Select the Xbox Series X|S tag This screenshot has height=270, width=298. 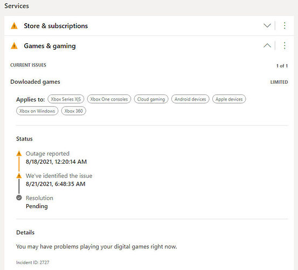[66, 99]
